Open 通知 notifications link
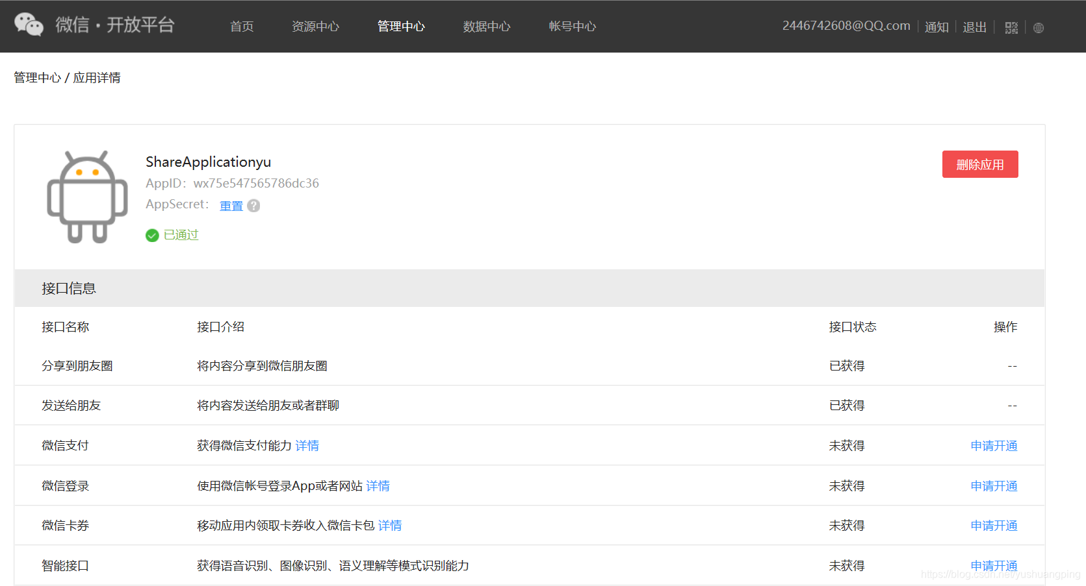This screenshot has height=586, width=1086. (937, 27)
